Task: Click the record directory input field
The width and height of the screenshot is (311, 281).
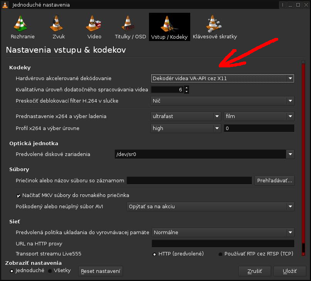Action: (x=189, y=180)
